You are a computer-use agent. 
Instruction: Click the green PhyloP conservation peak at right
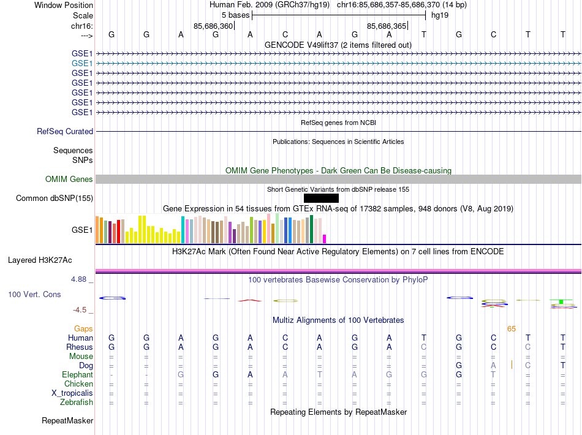[x=562, y=302]
